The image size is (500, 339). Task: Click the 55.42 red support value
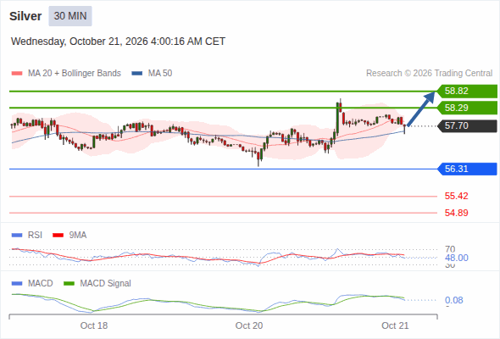(x=456, y=196)
